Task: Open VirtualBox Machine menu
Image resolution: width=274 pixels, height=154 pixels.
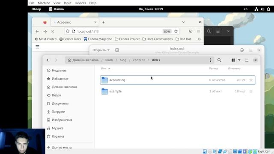Action: click(44, 3)
